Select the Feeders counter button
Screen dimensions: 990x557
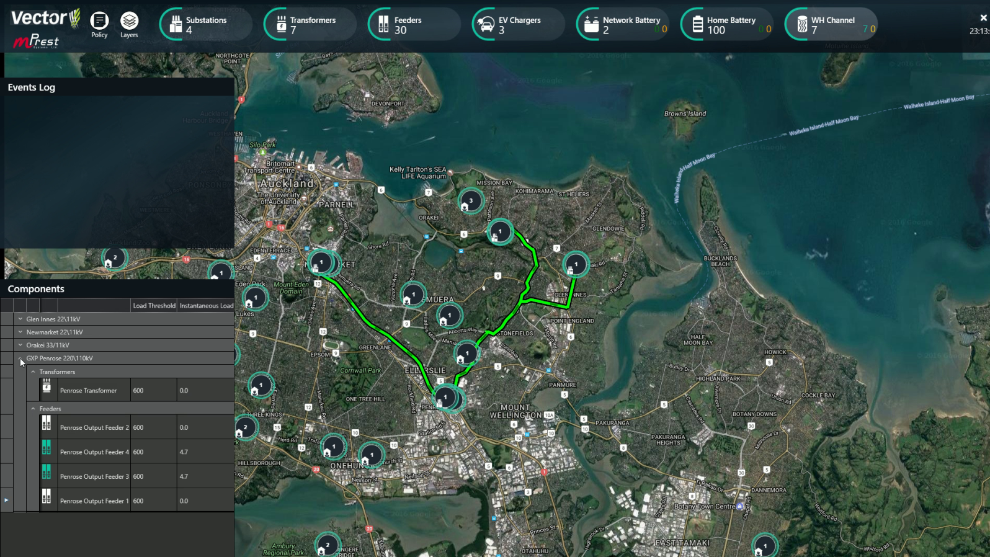(413, 25)
